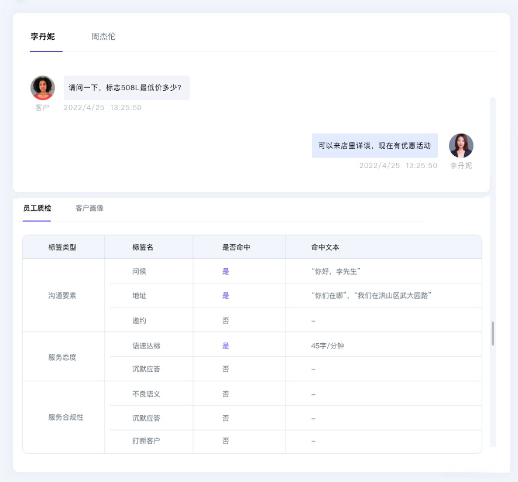Screen dimensions: 518x482
Task: Select the 邀约 tag name cell
Action: pyautogui.click(x=140, y=320)
